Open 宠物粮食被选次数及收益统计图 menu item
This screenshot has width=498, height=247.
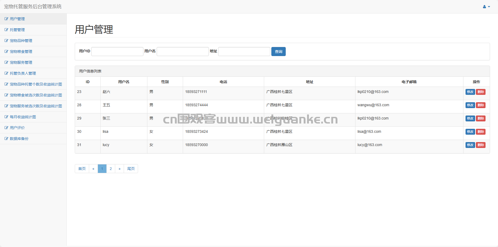36,95
